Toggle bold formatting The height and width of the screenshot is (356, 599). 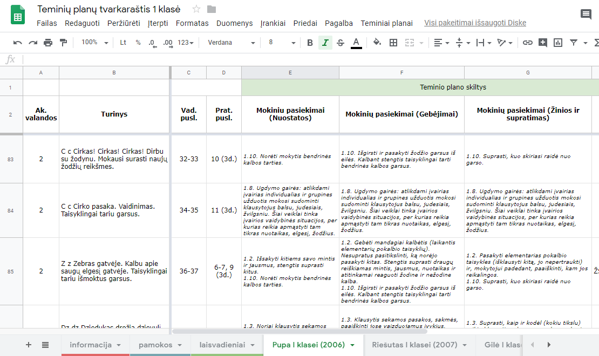coord(310,43)
